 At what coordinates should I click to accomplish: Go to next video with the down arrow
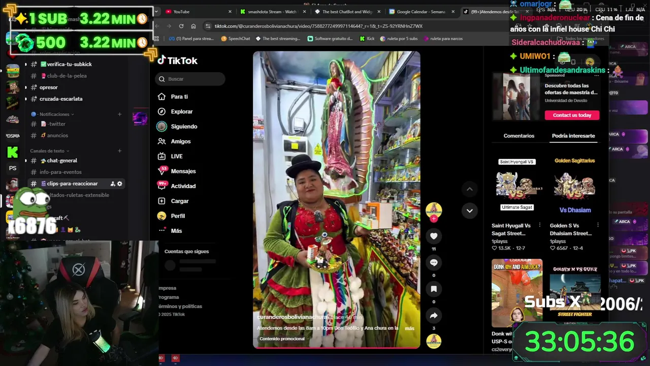(x=470, y=210)
